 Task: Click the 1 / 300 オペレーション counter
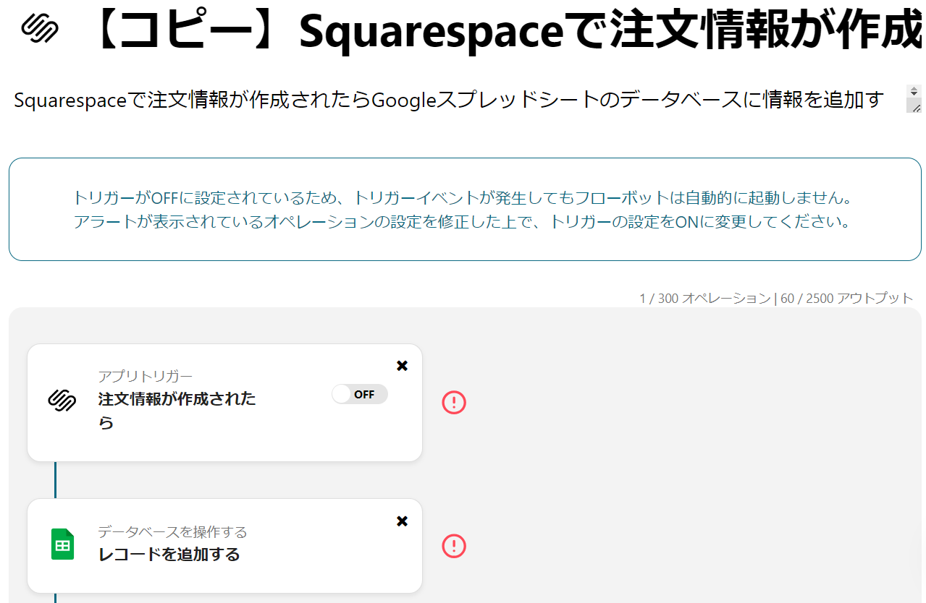pyautogui.click(x=705, y=298)
